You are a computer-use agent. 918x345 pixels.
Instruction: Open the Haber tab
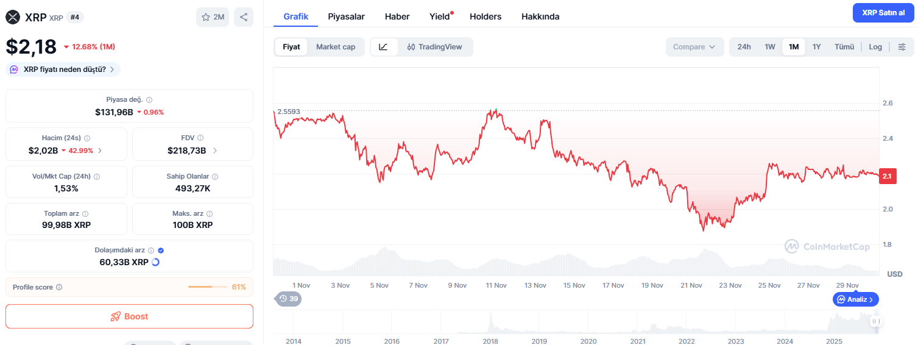397,16
